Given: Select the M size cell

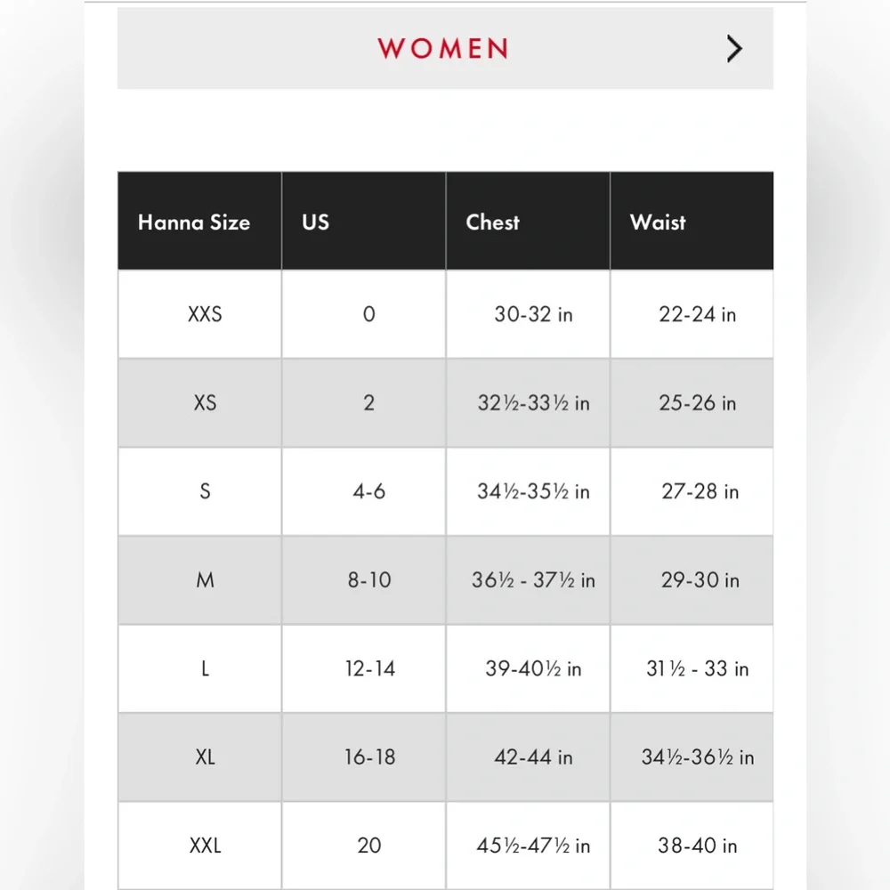Looking at the screenshot, I should pyautogui.click(x=205, y=580).
